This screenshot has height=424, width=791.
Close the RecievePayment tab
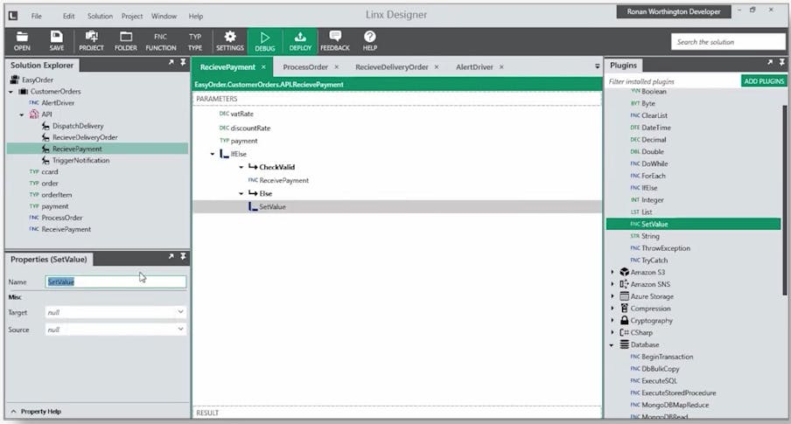[263, 67]
